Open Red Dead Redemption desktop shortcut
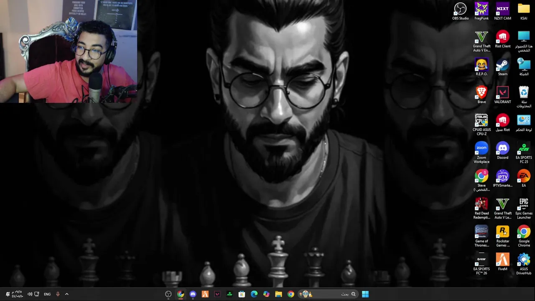The height and width of the screenshot is (301, 535). [x=481, y=208]
